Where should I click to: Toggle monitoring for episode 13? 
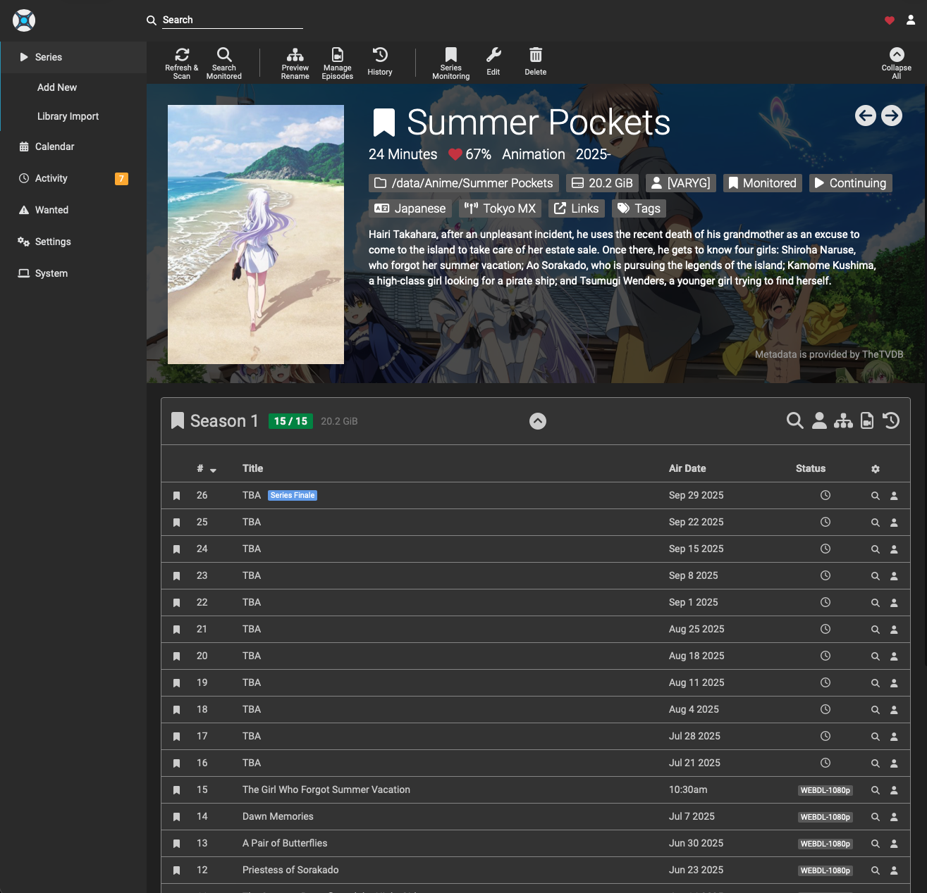177,844
